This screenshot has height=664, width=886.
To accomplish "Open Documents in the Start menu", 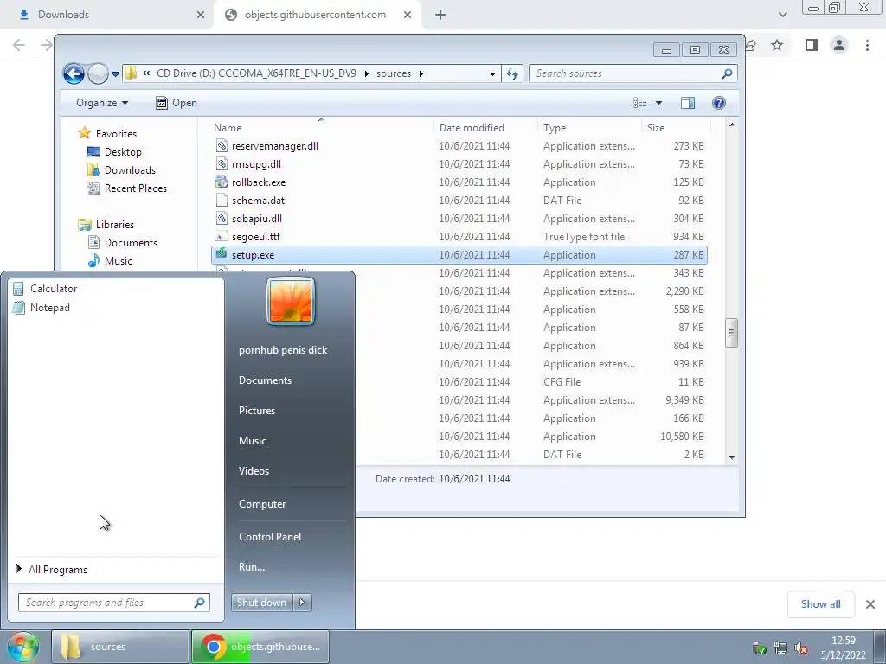I will (265, 380).
